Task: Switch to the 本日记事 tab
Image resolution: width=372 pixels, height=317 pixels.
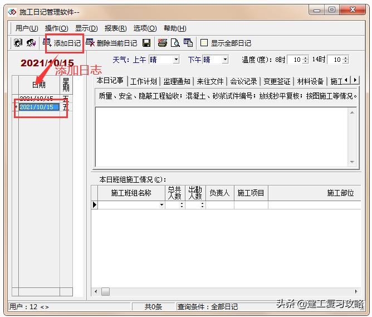Action: (110, 81)
